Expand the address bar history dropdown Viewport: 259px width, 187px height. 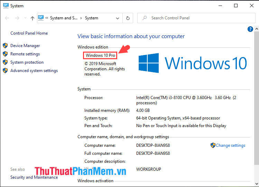pos(118,18)
